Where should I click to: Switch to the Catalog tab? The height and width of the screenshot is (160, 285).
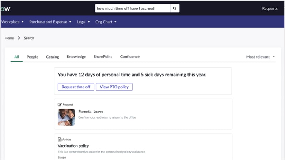[x=52, y=57]
